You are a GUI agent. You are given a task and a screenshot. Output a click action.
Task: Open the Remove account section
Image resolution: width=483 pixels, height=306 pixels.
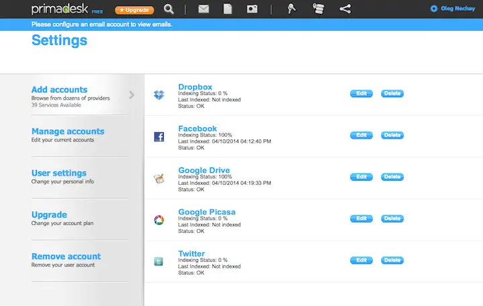[x=66, y=256]
